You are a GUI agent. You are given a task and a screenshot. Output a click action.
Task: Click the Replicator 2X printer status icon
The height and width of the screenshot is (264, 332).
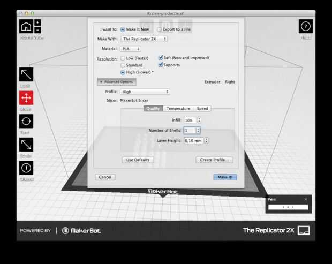click(x=304, y=230)
